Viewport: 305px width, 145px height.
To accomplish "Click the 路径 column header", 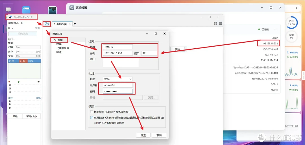I will coord(15,116).
